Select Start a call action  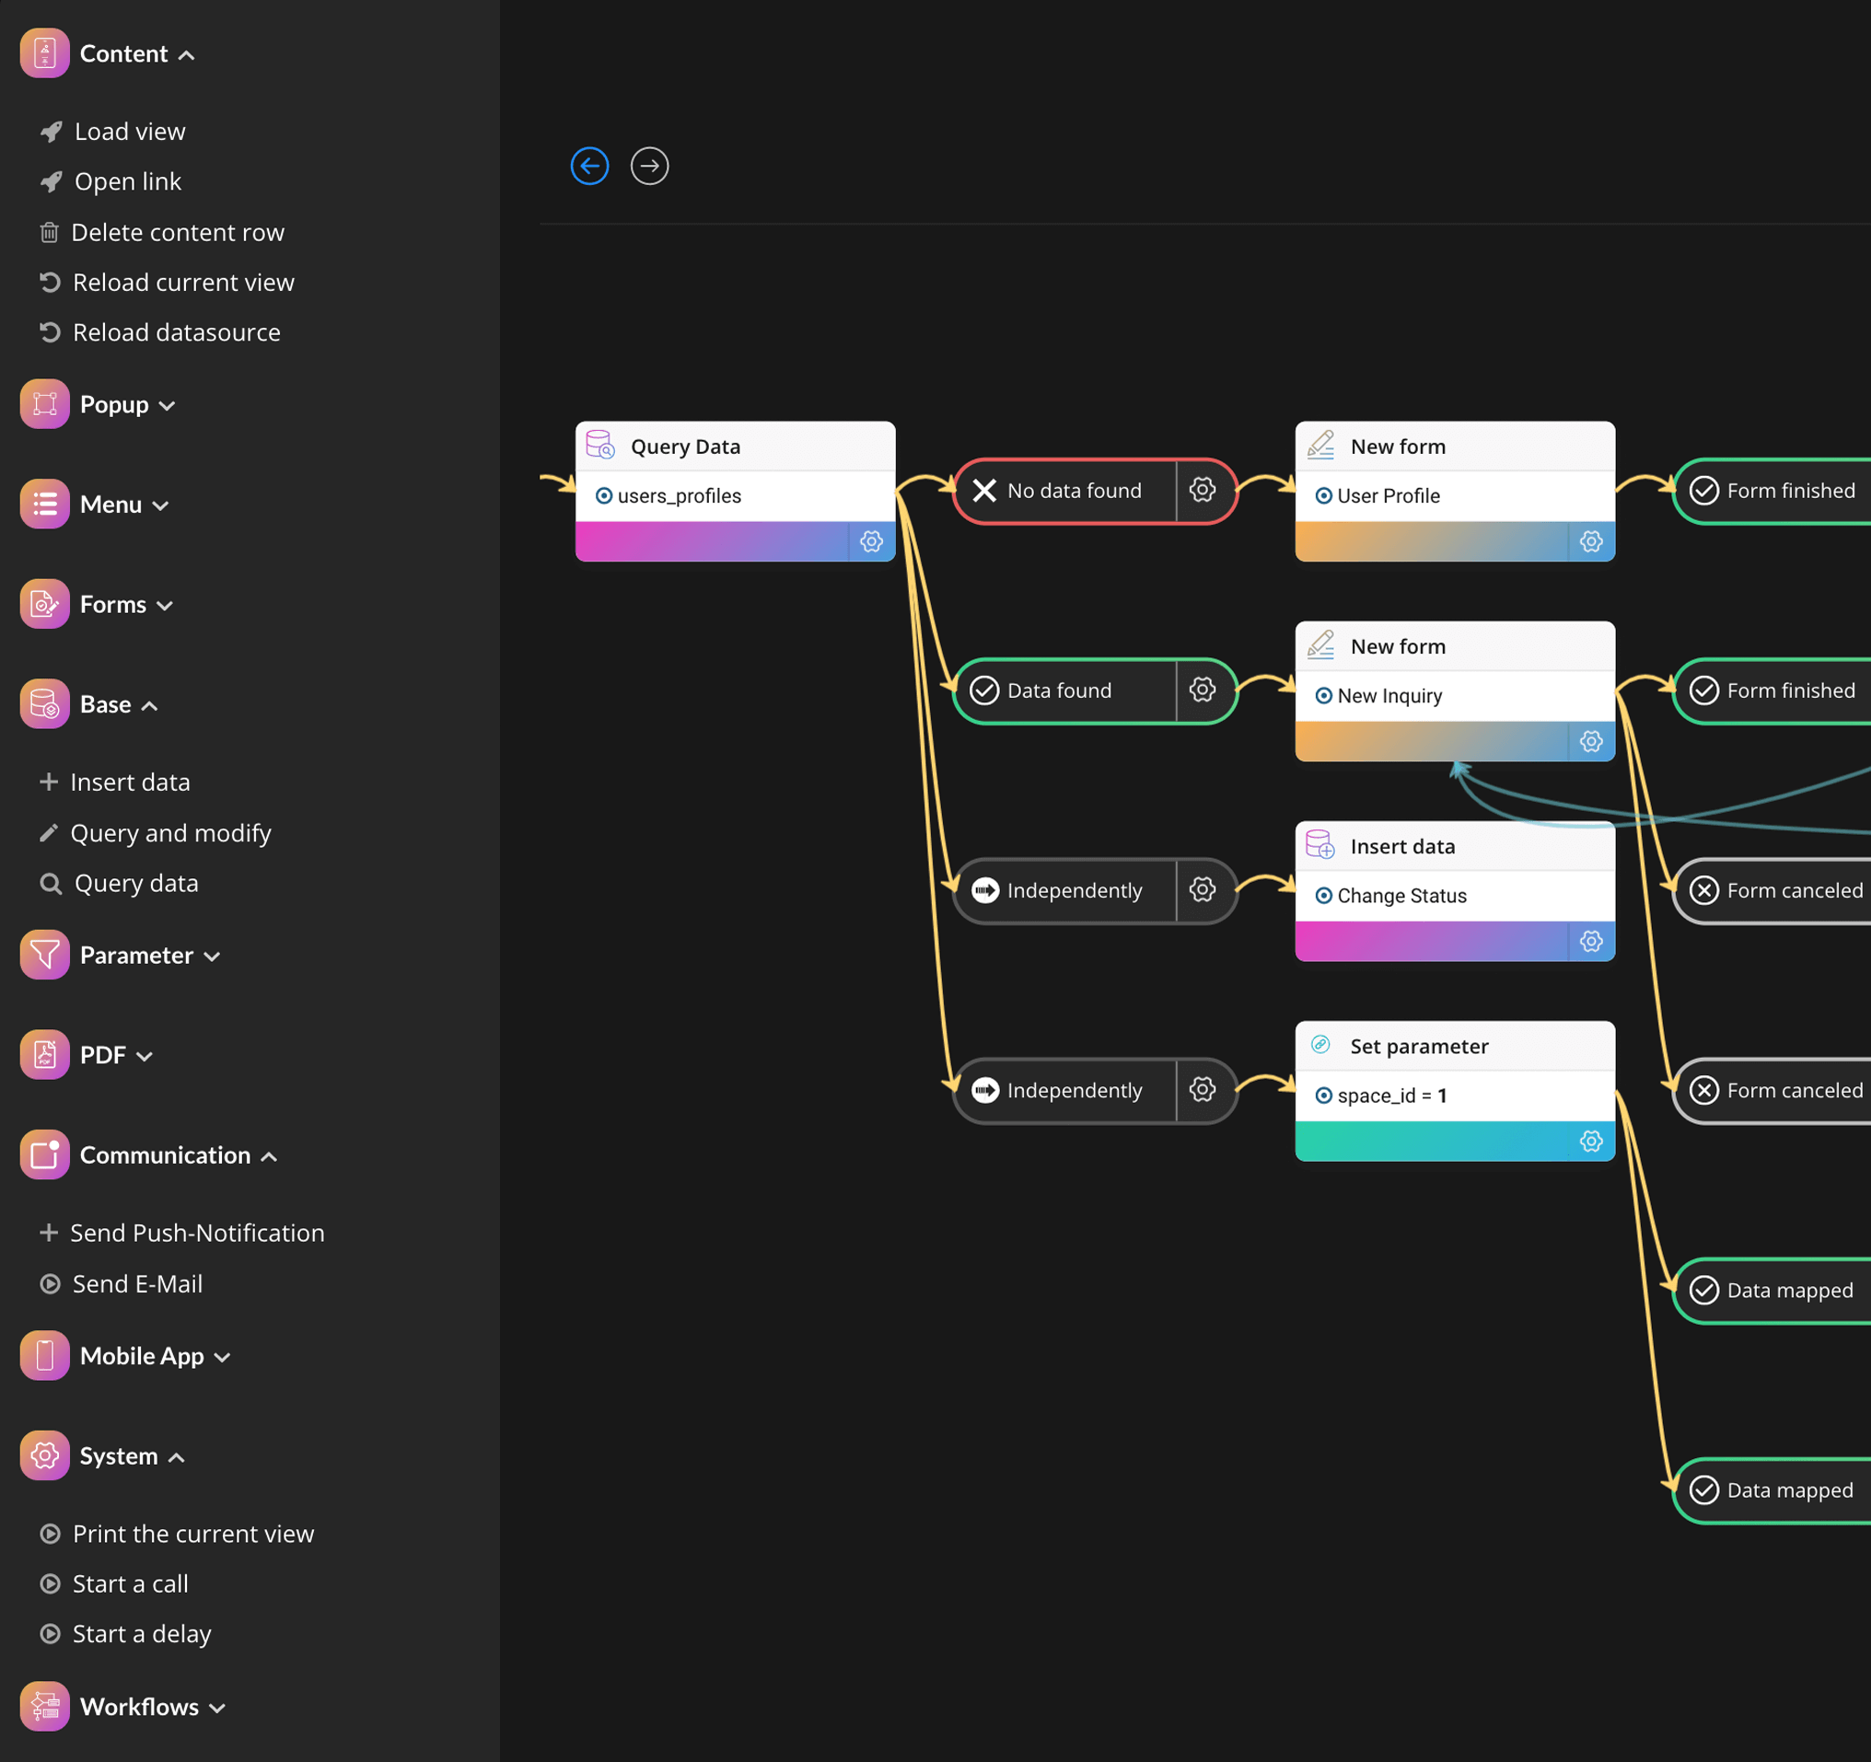(114, 1582)
